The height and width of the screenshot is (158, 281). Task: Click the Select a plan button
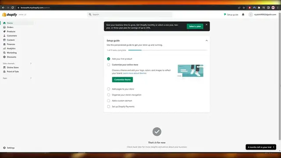click(195, 26)
